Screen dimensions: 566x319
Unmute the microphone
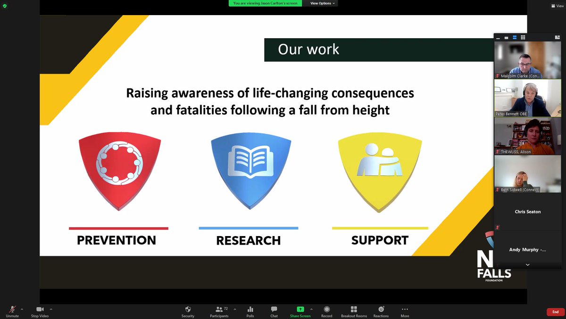tap(12, 311)
